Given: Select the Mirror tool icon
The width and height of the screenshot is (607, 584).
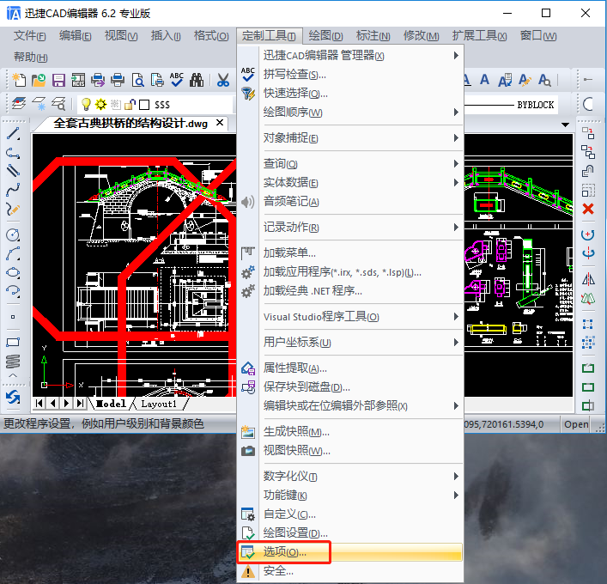Looking at the screenshot, I should pos(588,279).
